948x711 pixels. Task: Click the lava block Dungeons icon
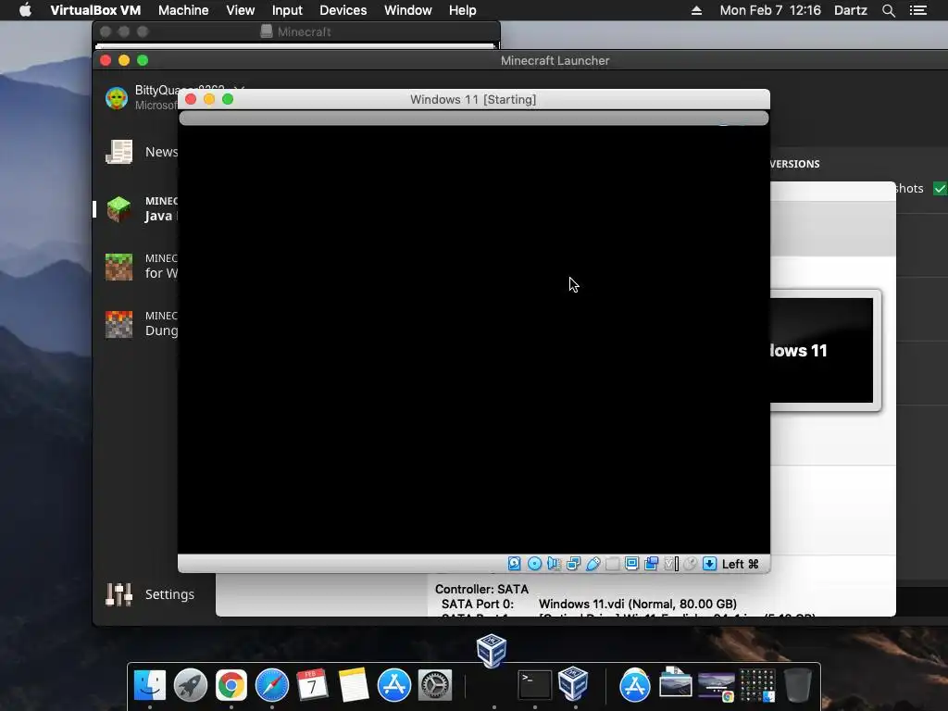pos(119,324)
